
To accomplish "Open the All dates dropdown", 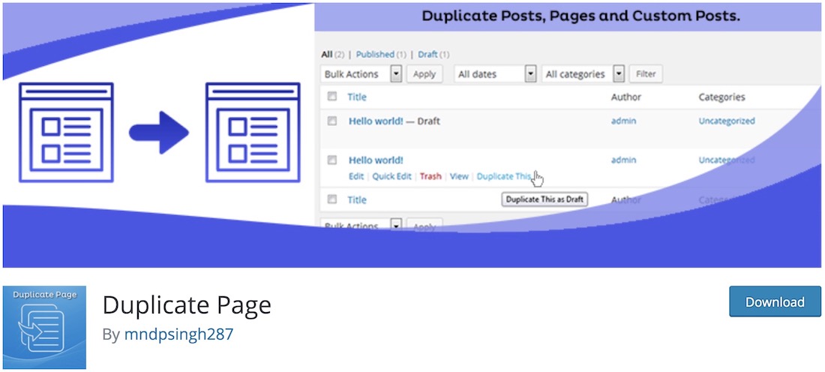I will [x=495, y=74].
